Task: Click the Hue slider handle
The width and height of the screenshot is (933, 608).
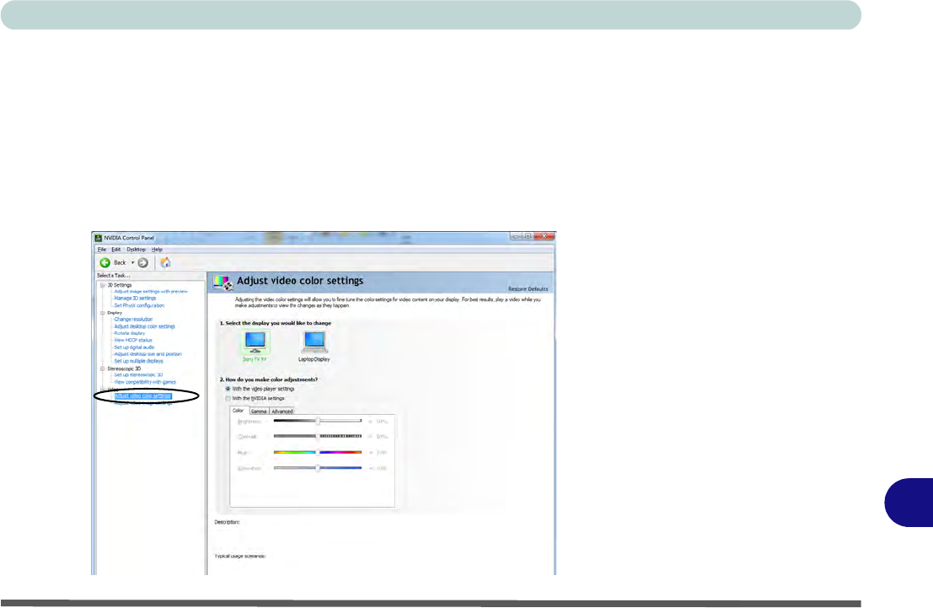Action: tap(318, 452)
